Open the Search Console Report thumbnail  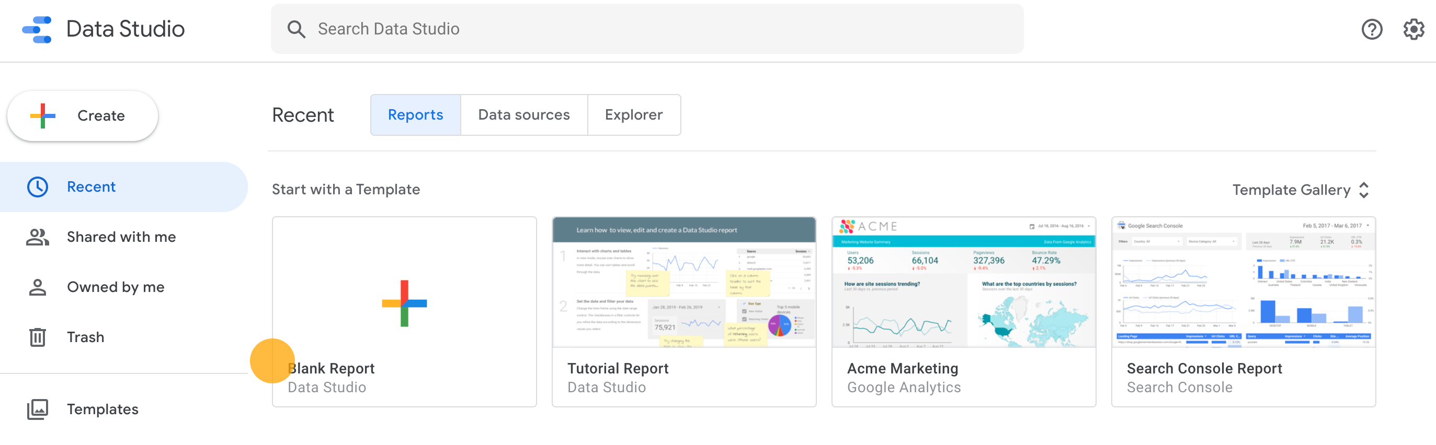(1243, 283)
